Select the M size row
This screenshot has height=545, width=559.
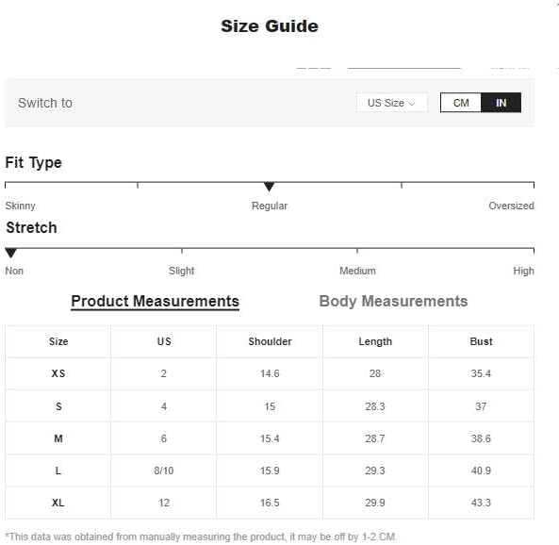270,438
